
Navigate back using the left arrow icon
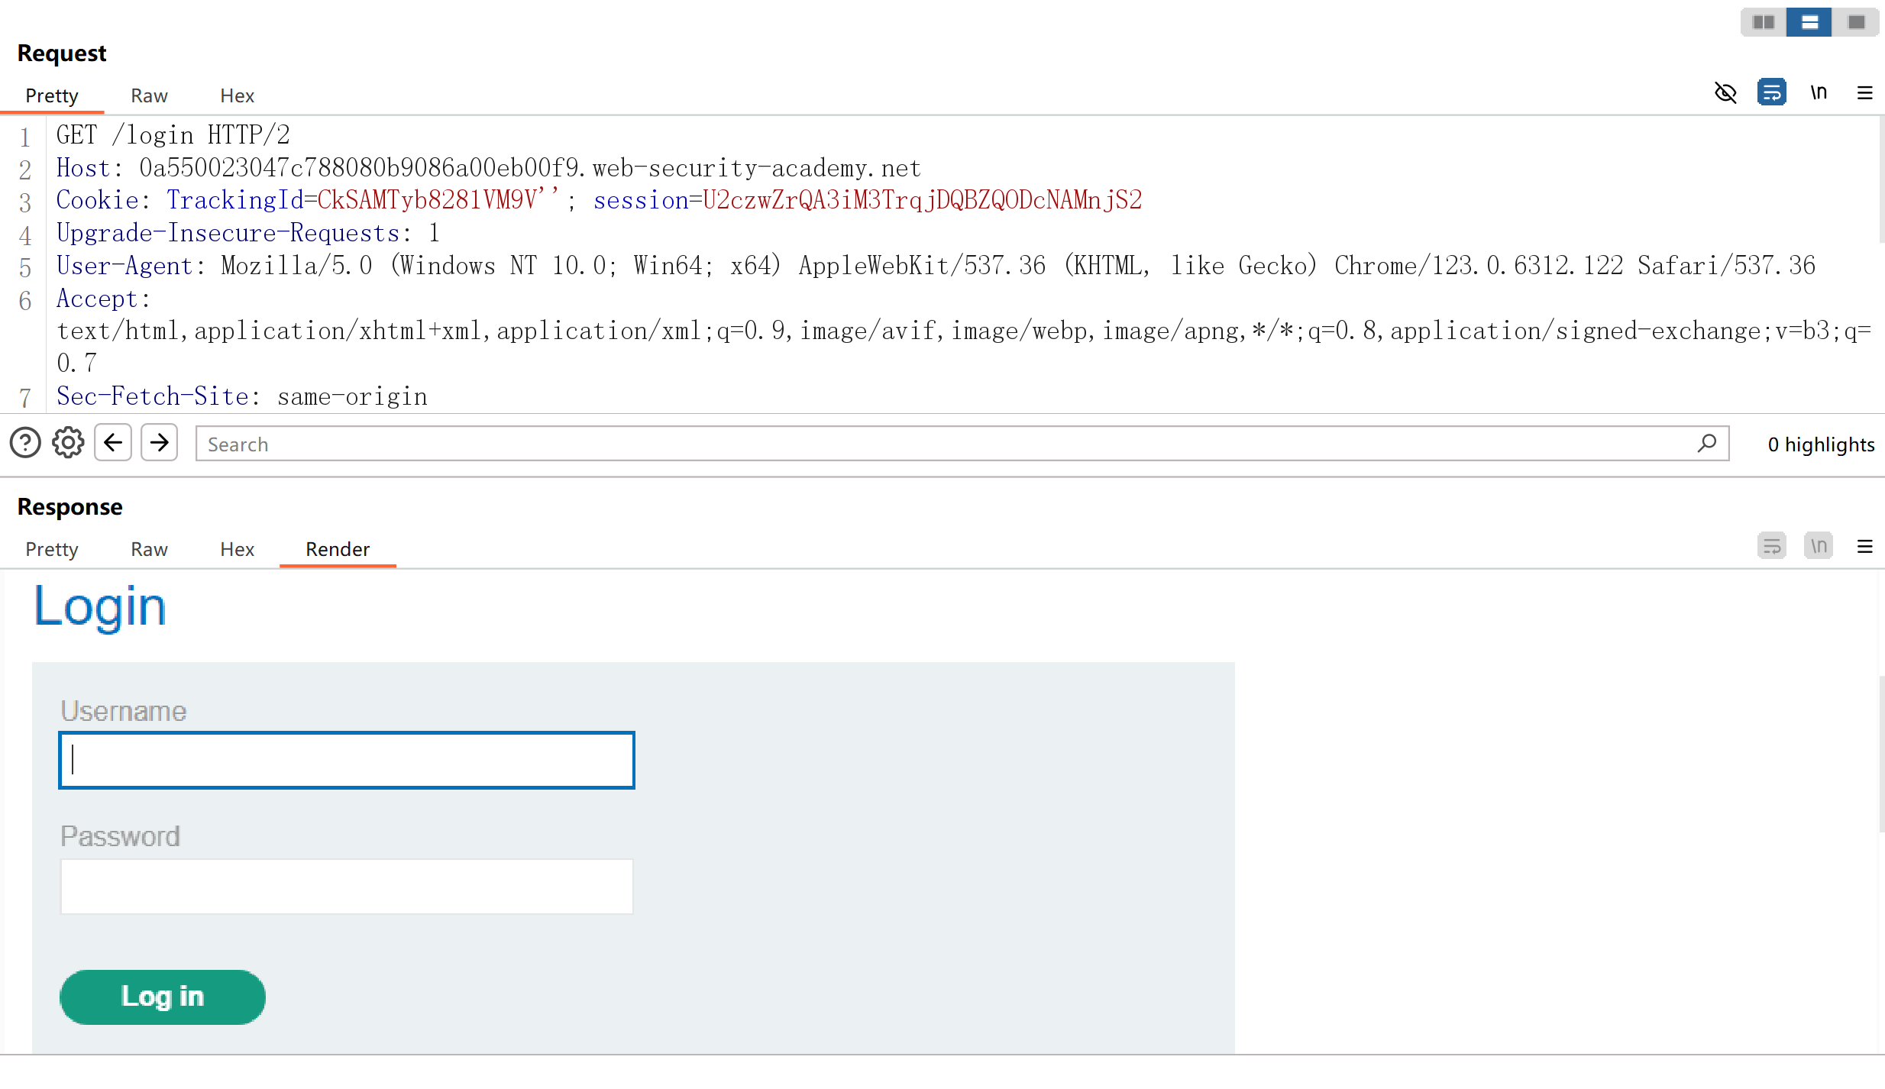114,444
